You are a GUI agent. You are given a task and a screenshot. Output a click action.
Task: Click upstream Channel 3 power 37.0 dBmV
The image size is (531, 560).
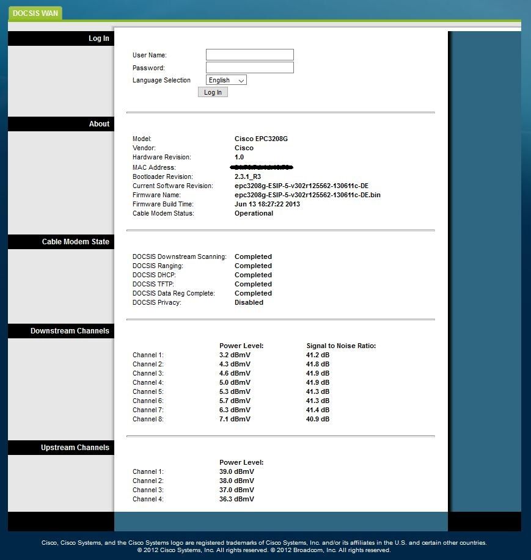pos(236,490)
